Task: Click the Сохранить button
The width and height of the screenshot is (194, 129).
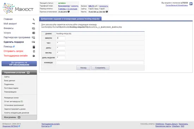Action: (100, 68)
